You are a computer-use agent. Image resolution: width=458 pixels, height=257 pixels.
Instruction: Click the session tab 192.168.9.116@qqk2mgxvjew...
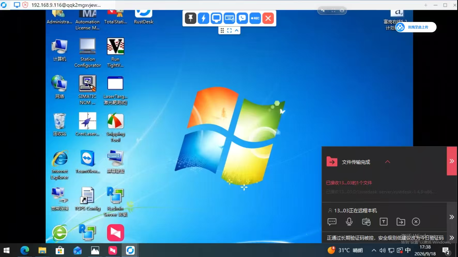pos(66,5)
